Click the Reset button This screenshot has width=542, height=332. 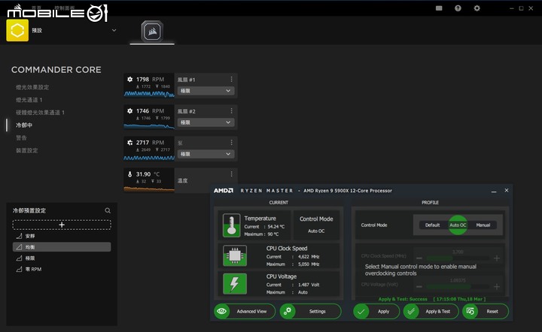(x=486, y=311)
